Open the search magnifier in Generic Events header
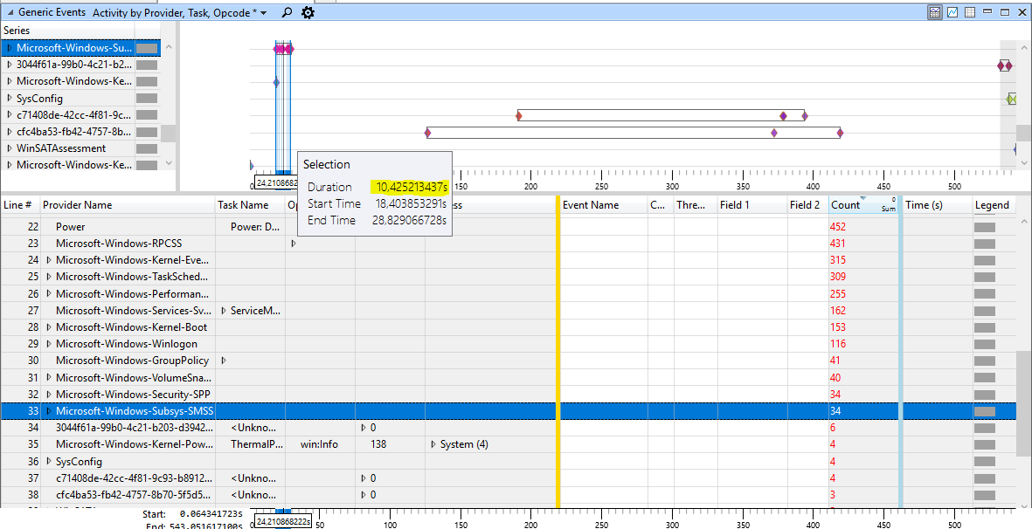Screen dimensions: 1032x529 (287, 12)
